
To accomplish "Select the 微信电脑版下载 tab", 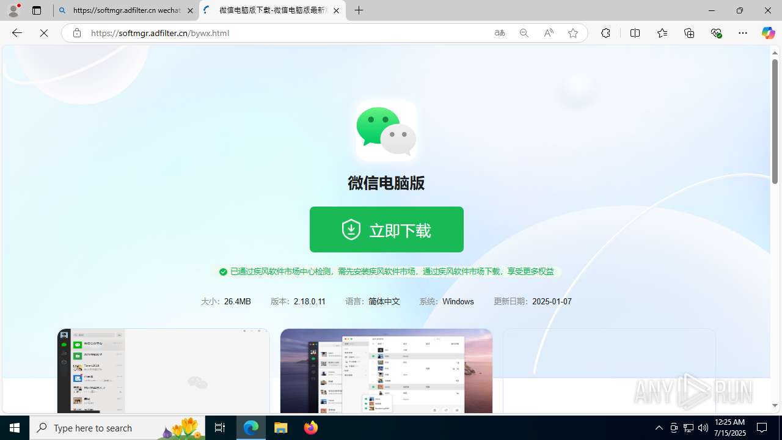I will pos(272,10).
